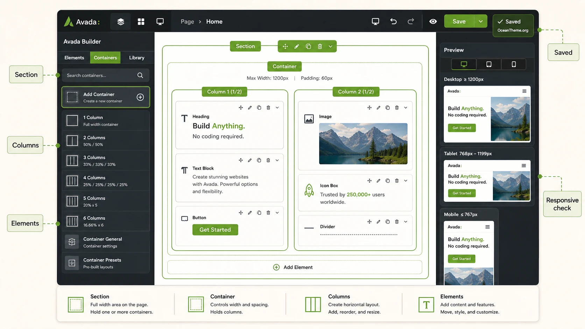The height and width of the screenshot is (329, 585).
Task: Select the tablet preview device toggle
Action: [x=489, y=64]
